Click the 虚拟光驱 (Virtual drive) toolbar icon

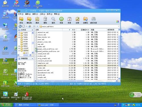coord(93,20)
